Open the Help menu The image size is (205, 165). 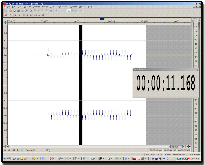point(90,7)
